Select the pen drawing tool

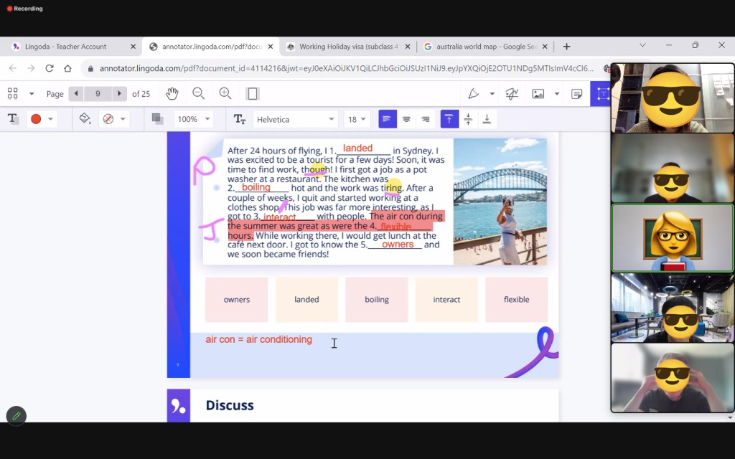coord(474,94)
